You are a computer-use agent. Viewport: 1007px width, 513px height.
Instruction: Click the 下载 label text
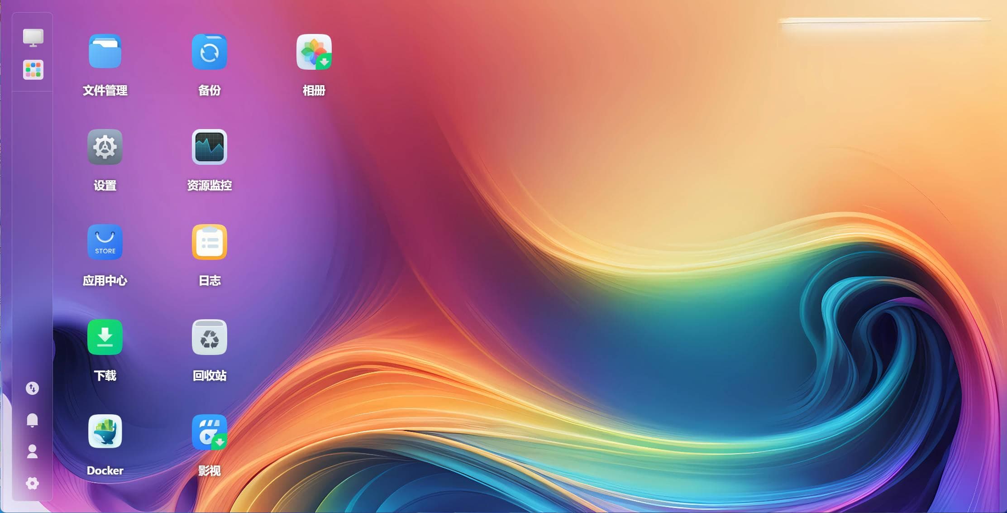click(105, 375)
